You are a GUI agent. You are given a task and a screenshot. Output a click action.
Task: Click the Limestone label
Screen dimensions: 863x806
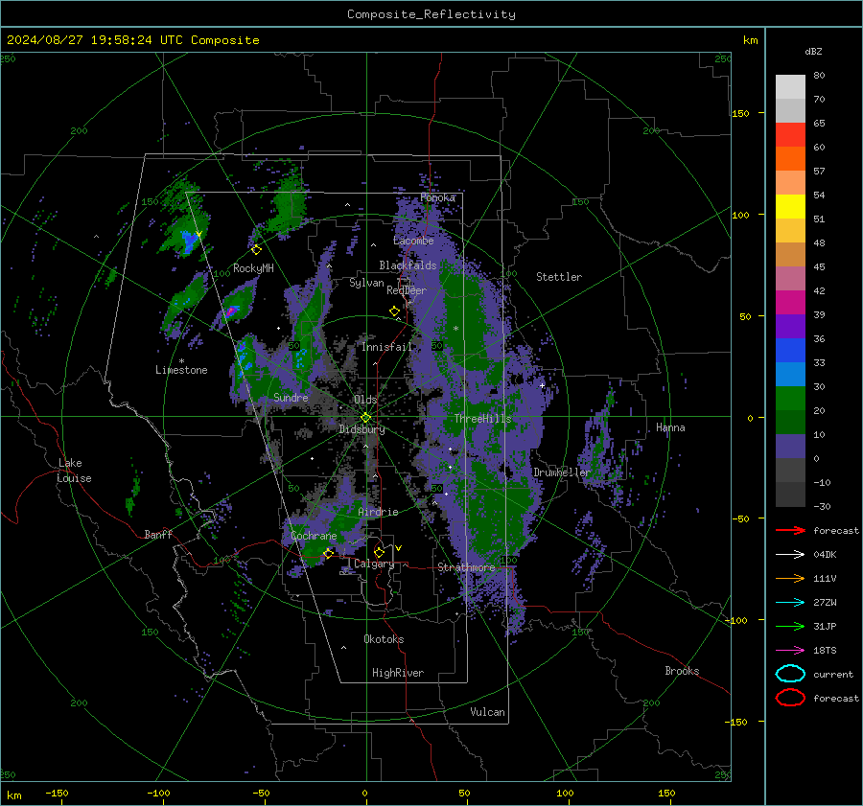coord(181,370)
